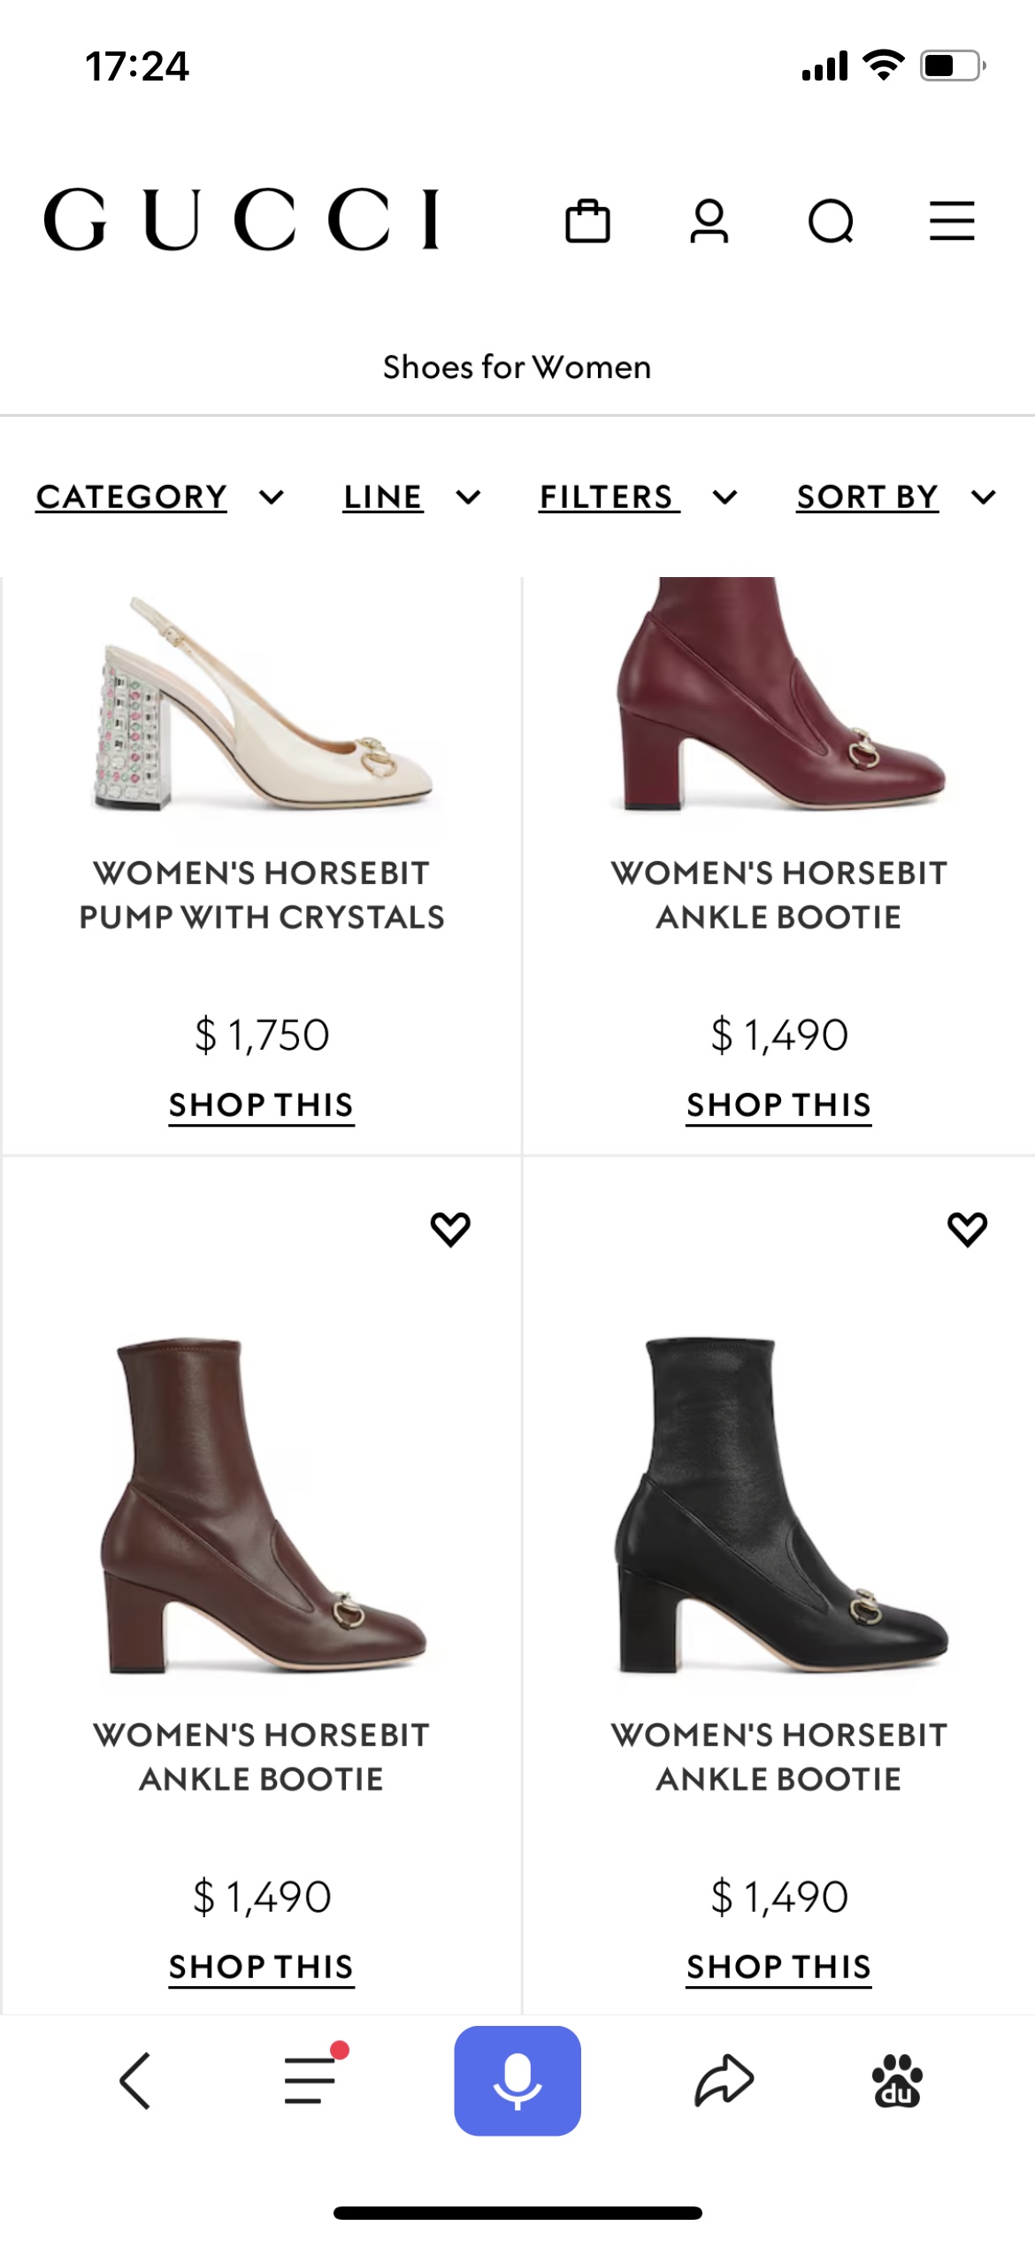This screenshot has width=1035, height=2241.
Task: Expand the Category dropdown
Action: pos(159,497)
